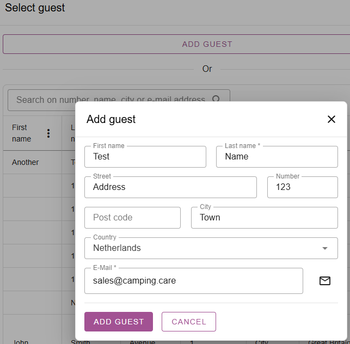
Task: Click the empty Post code field
Action: tap(132, 218)
